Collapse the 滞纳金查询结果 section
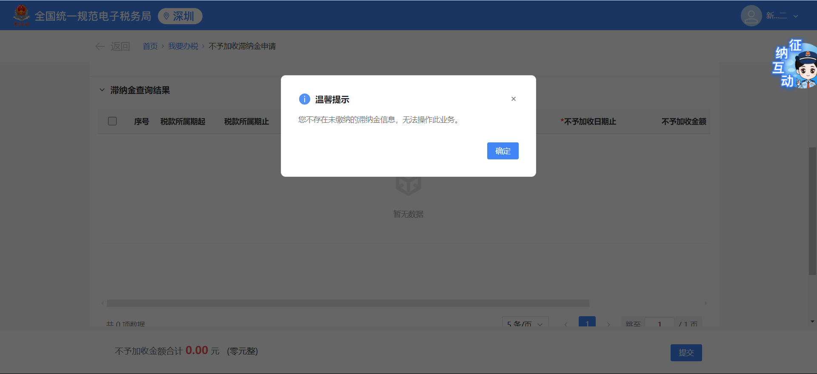Screen dimensions: 817x374 102,90
